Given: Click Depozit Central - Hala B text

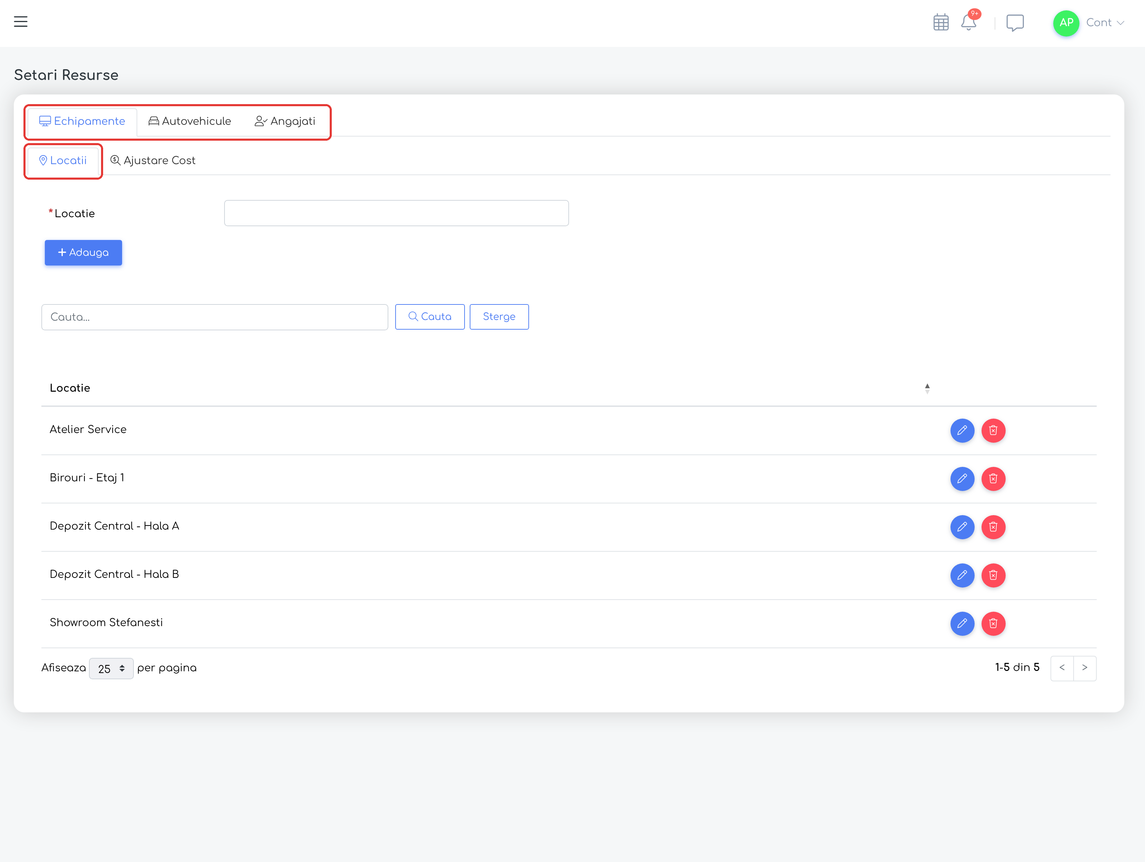Looking at the screenshot, I should (114, 574).
